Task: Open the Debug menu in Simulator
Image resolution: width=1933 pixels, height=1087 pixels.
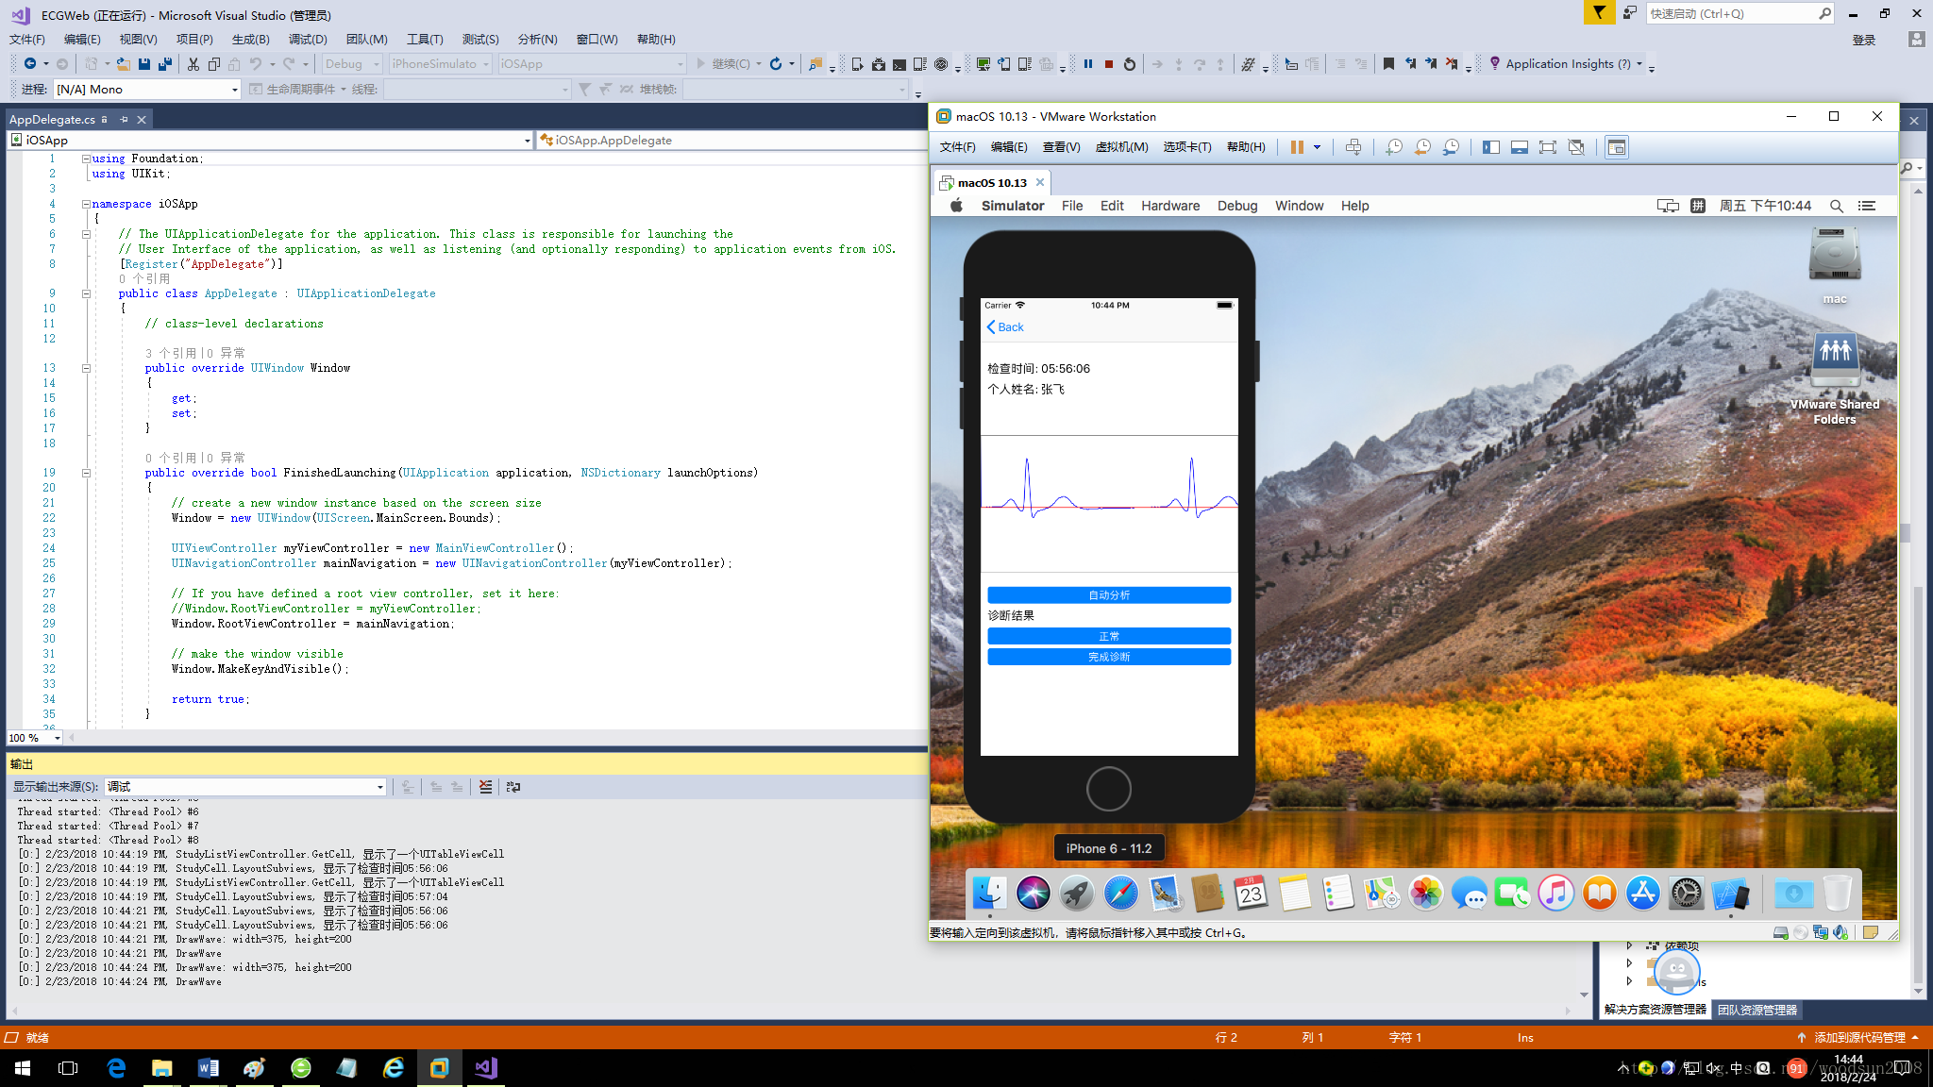Action: 1237,206
